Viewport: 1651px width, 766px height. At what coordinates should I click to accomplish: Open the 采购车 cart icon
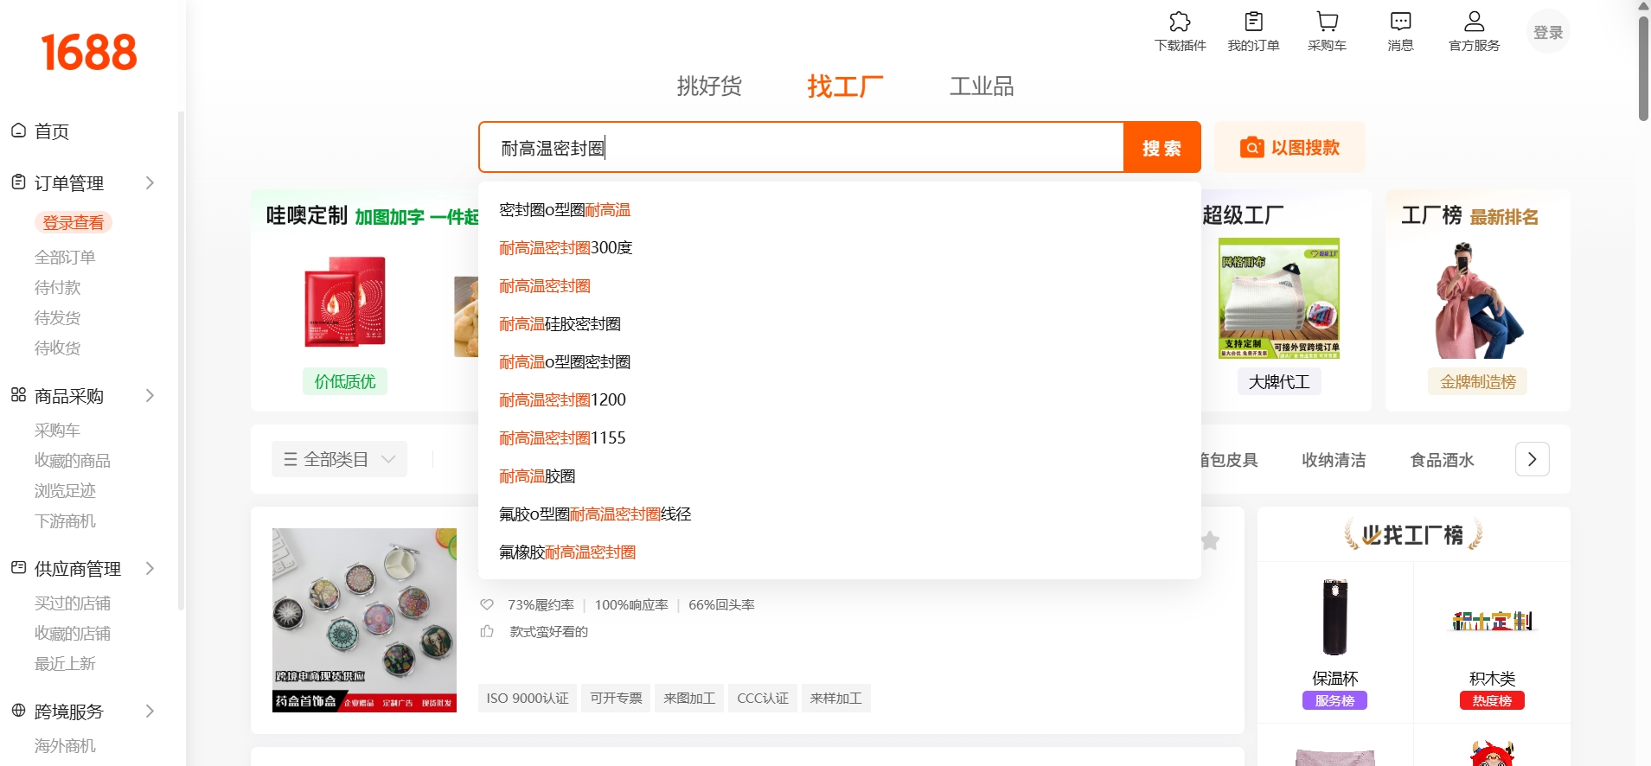(x=1327, y=22)
